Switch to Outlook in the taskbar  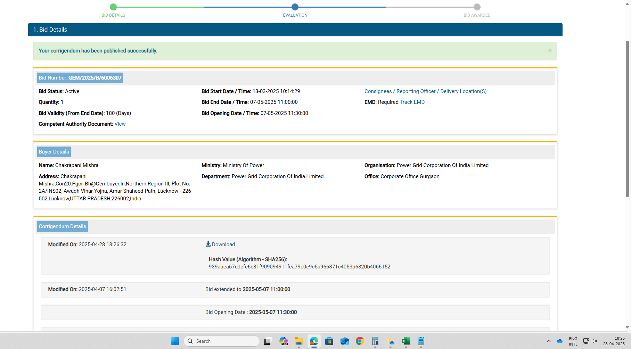point(344,341)
